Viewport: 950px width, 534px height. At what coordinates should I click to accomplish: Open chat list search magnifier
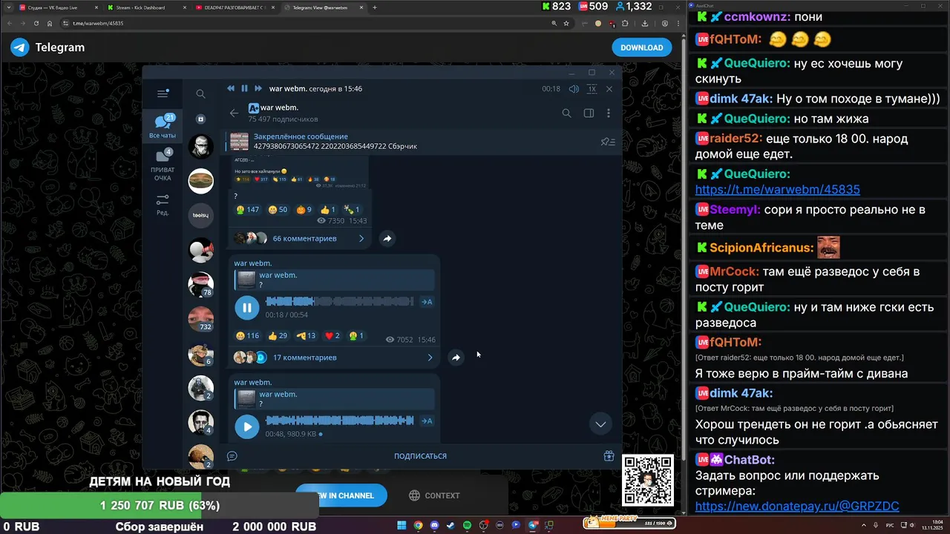point(200,94)
